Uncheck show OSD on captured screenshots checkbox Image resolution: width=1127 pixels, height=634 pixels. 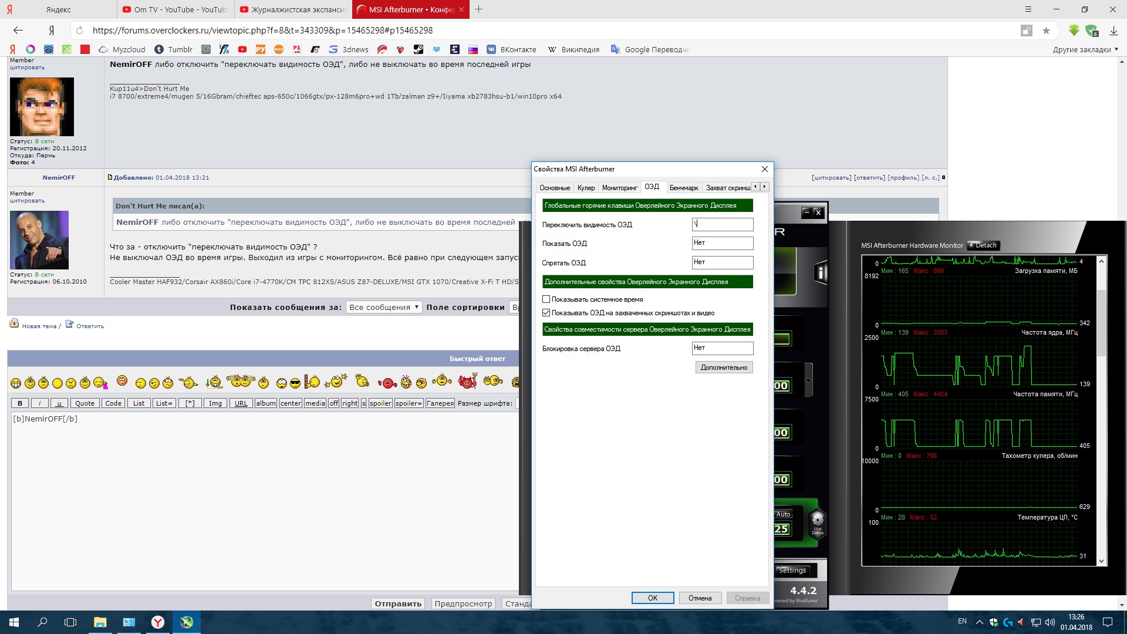[x=546, y=313]
